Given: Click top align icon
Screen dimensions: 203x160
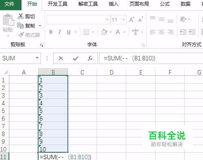Looking at the screenshot, I should coord(153,18).
